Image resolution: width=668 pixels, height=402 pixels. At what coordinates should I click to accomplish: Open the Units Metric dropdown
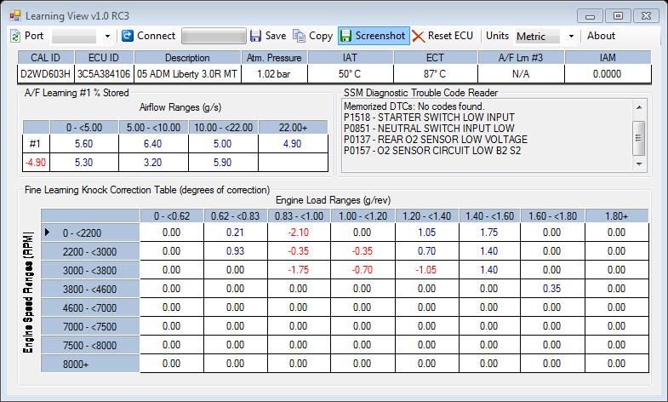click(x=571, y=37)
